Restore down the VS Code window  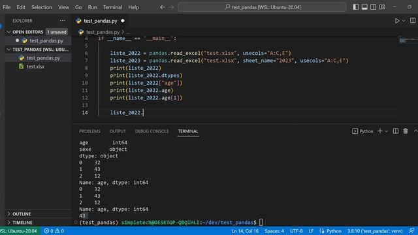410,7
